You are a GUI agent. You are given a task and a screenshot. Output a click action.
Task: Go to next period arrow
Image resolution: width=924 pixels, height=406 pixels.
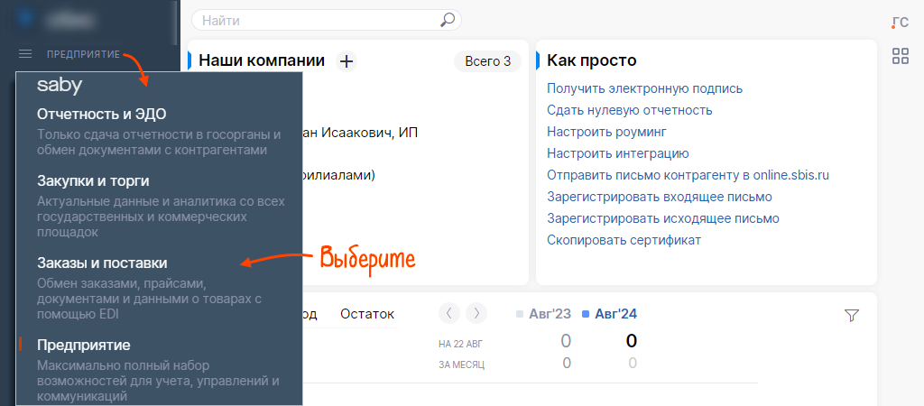tap(476, 313)
